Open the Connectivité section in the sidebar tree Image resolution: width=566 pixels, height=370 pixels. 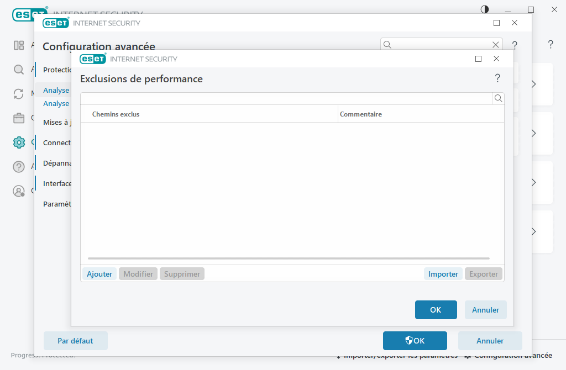pyautogui.click(x=57, y=143)
